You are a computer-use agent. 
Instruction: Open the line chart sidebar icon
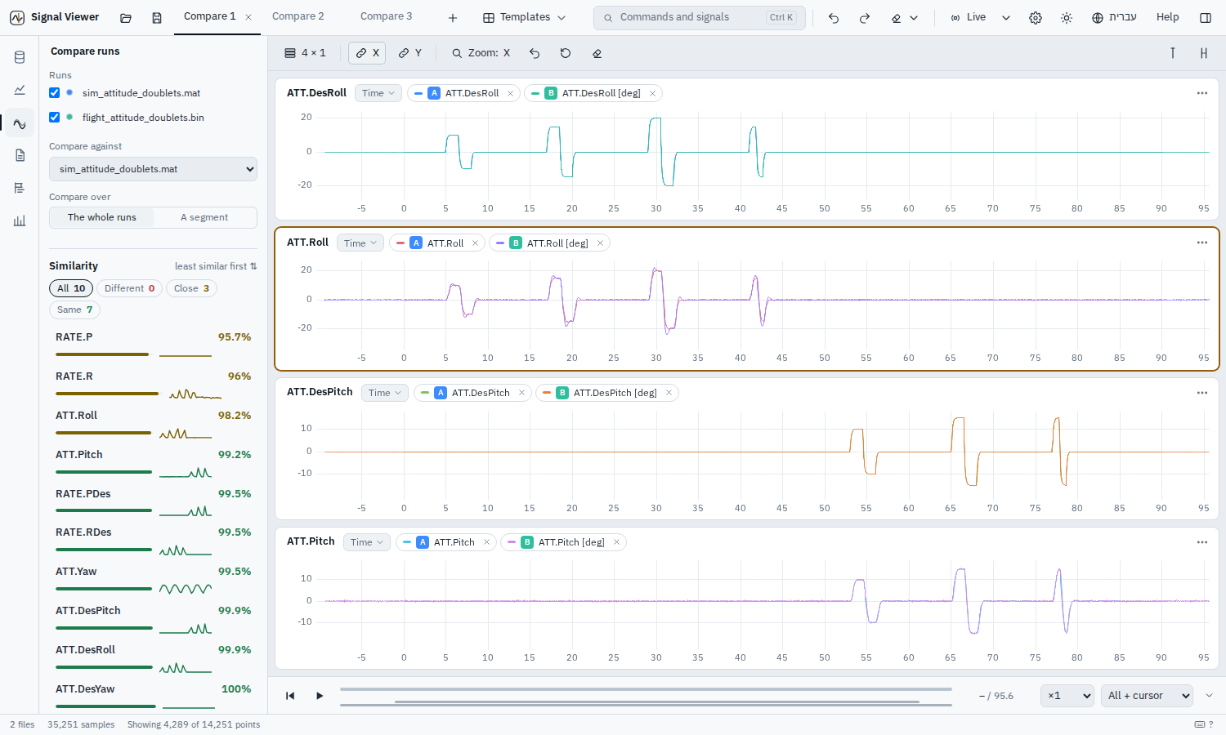(20, 90)
